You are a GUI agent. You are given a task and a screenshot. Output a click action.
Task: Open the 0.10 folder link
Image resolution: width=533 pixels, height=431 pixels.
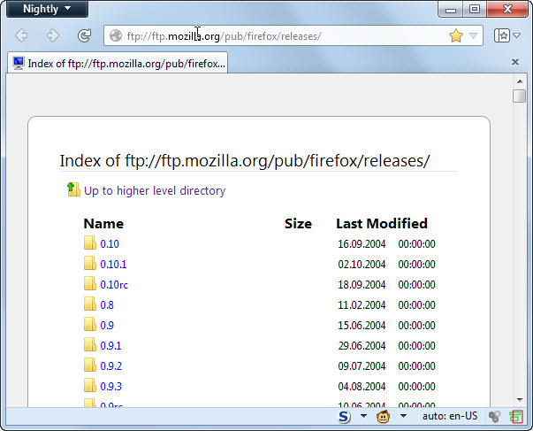110,244
